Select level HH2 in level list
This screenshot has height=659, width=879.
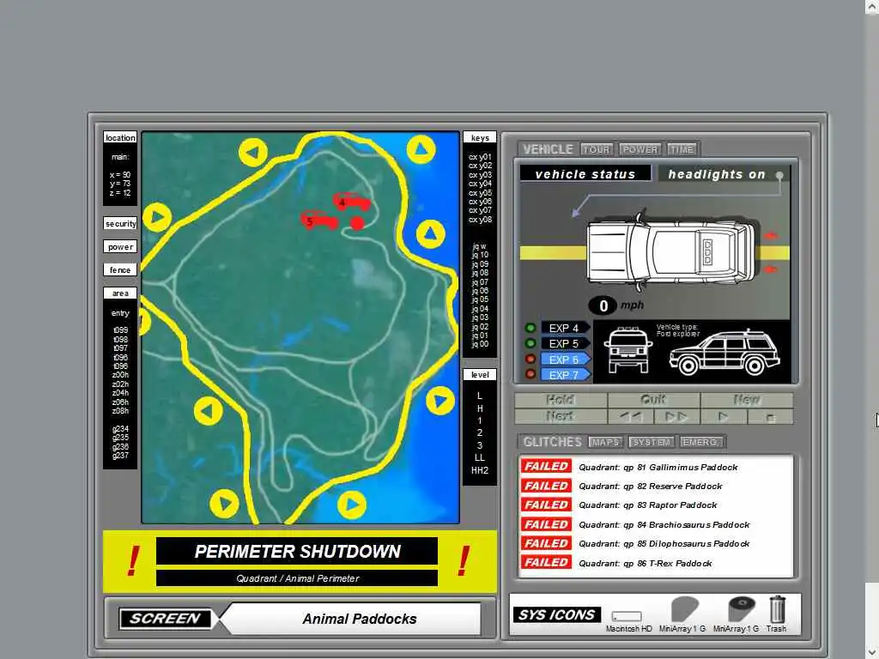[480, 470]
